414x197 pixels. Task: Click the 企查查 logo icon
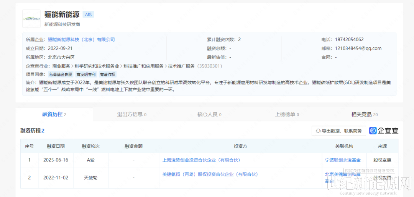point(373,131)
